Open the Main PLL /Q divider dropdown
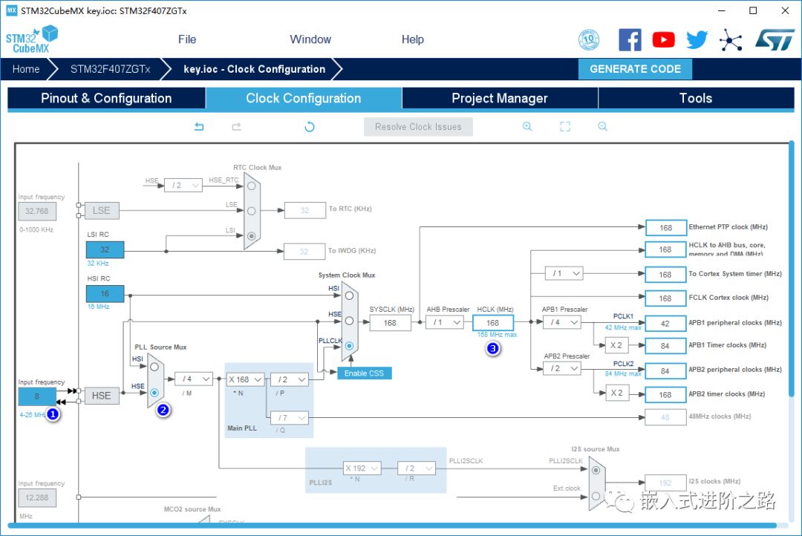The height and width of the screenshot is (536, 802). click(x=290, y=418)
